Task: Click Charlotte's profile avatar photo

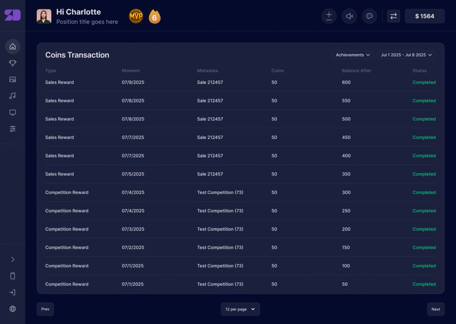Action: pyautogui.click(x=44, y=16)
